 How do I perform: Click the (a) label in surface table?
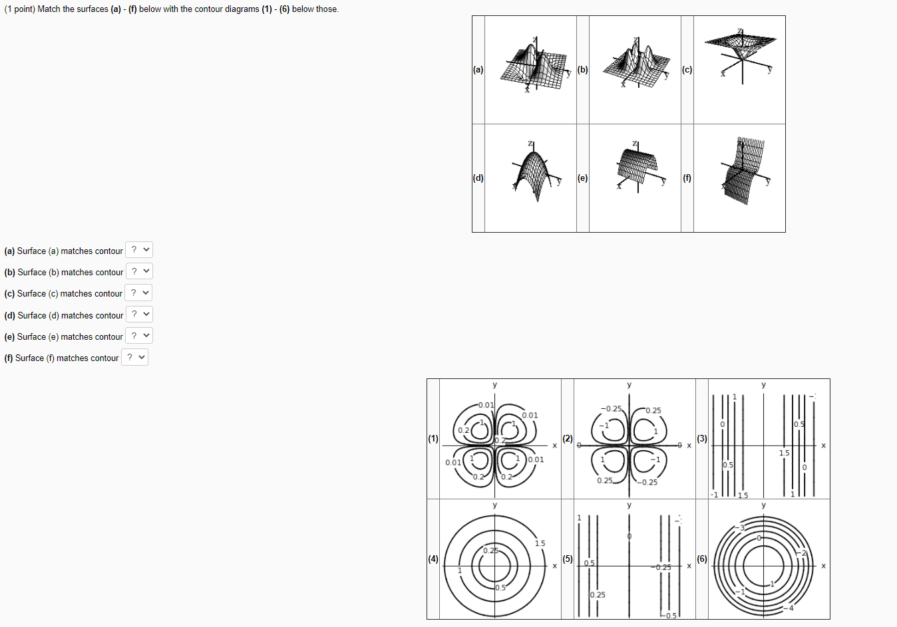tap(478, 69)
